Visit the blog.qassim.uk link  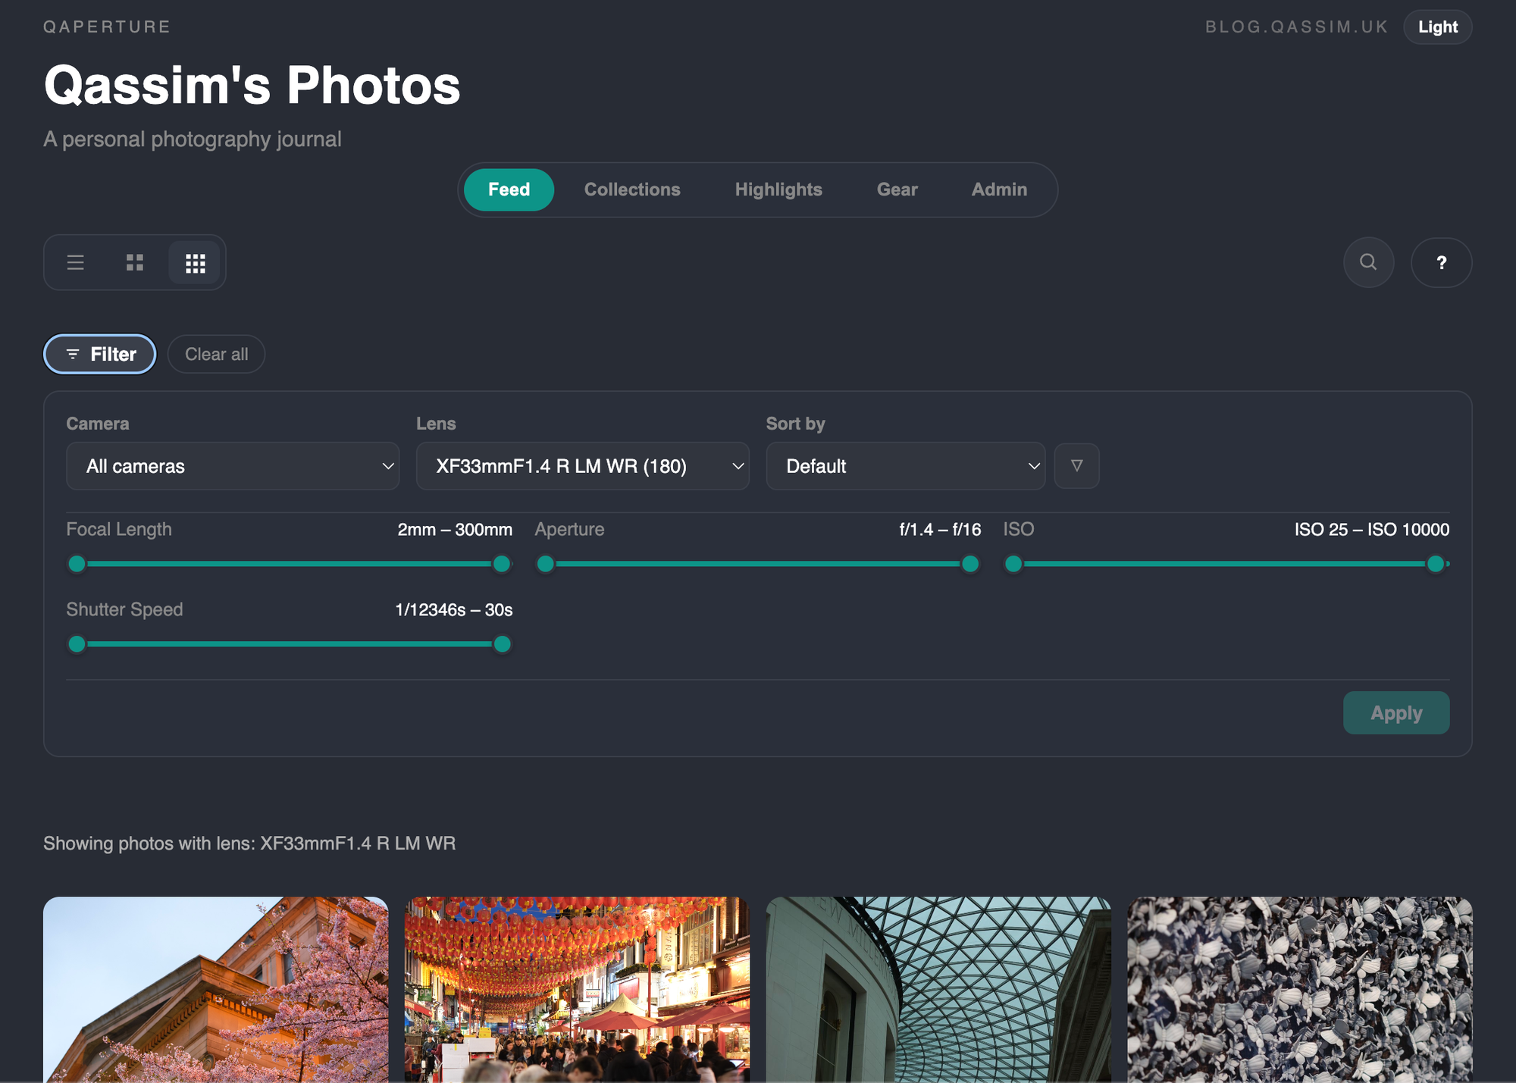1296,27
